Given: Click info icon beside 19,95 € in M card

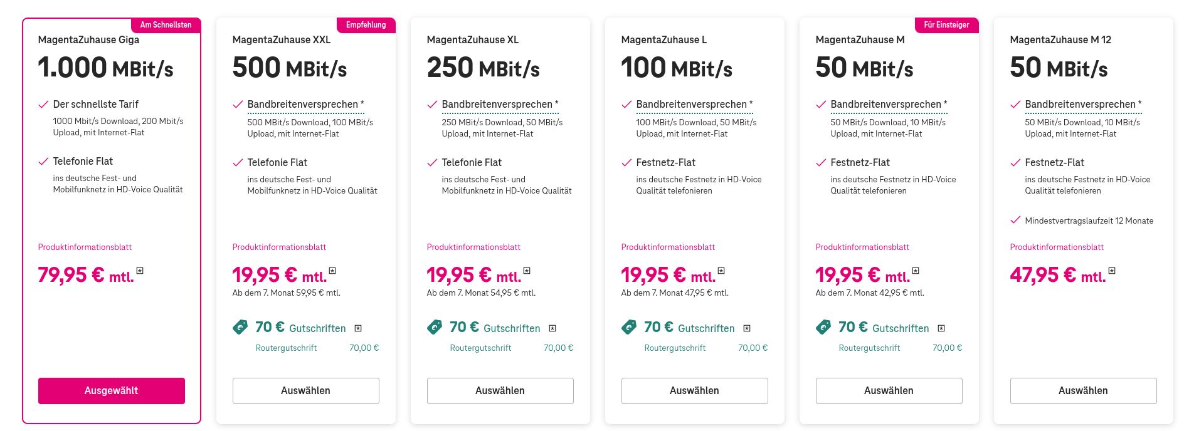Looking at the screenshot, I should tap(916, 273).
